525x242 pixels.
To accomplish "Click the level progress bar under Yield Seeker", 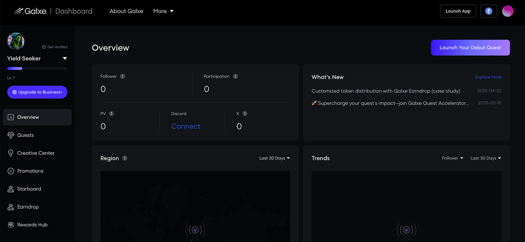I will tap(37, 68).
